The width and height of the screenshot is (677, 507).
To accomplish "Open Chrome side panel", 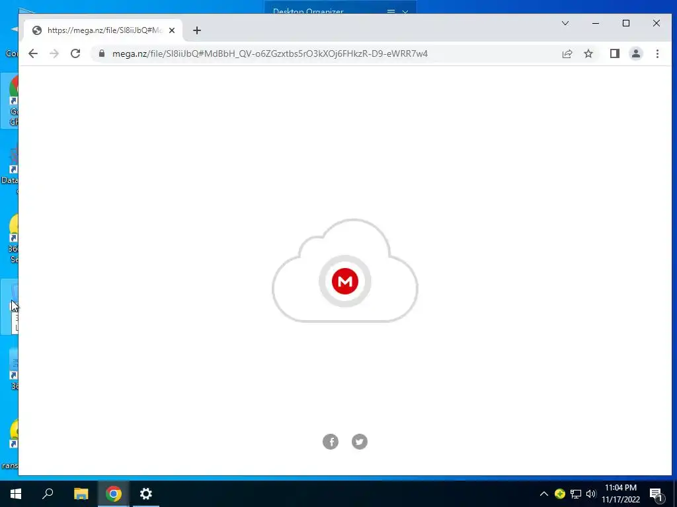I will click(615, 53).
